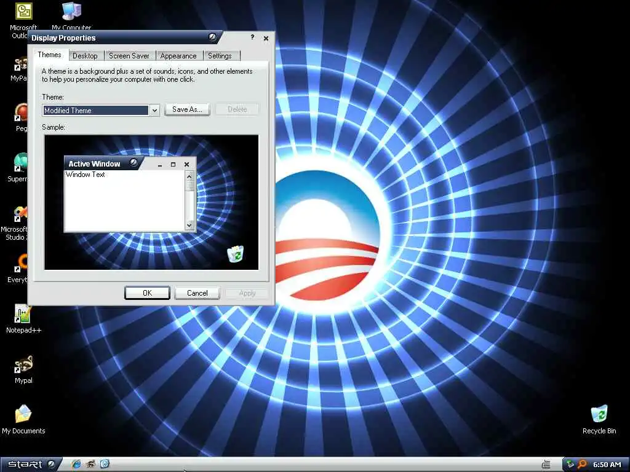The width and height of the screenshot is (630, 472).
Task: Click the Start button
Action: tap(31, 465)
